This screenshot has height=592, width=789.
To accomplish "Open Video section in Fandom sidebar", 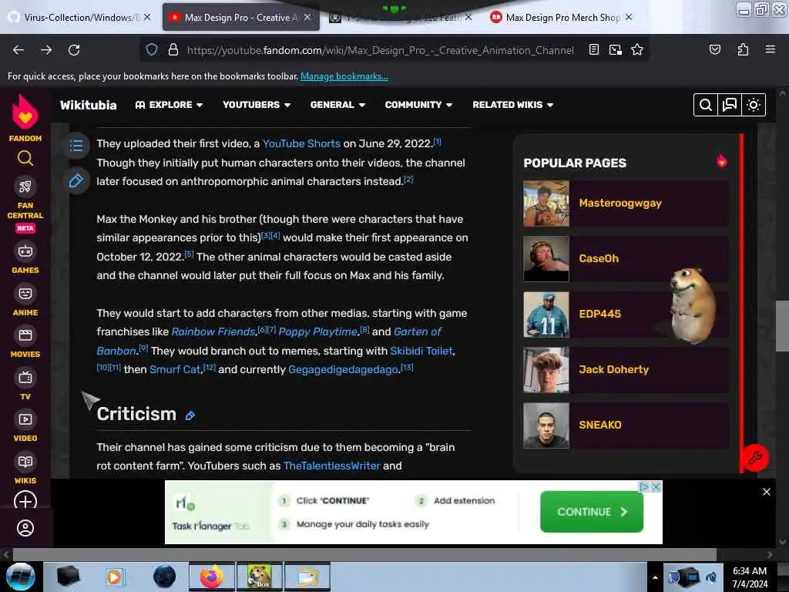I will point(25,427).
